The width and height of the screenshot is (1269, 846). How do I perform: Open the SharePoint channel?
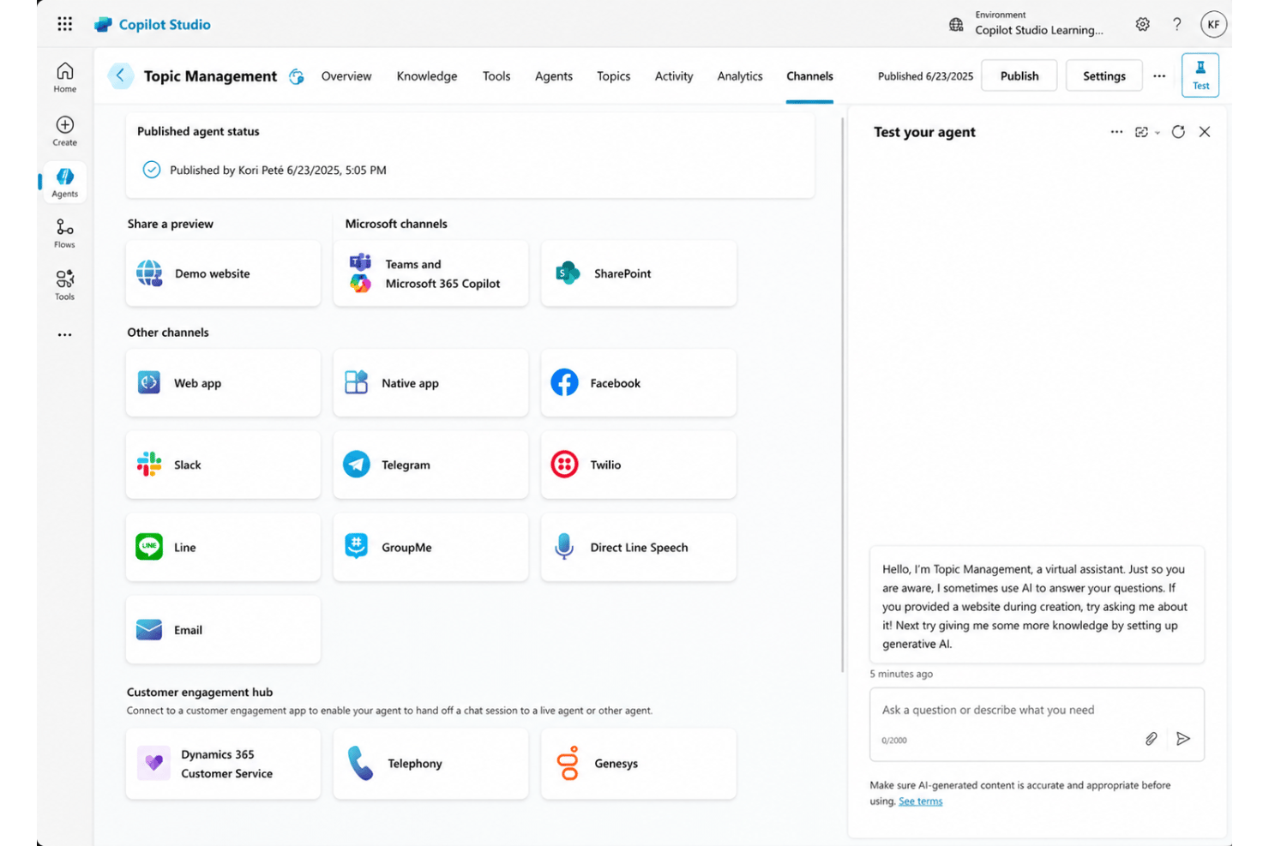coord(639,273)
